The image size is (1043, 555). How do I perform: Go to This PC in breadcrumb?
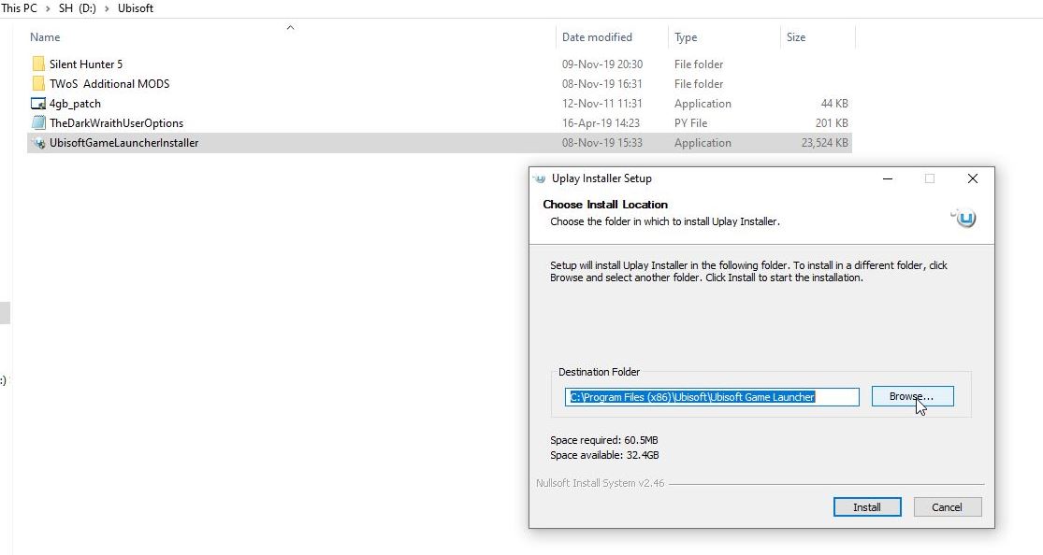[20, 8]
